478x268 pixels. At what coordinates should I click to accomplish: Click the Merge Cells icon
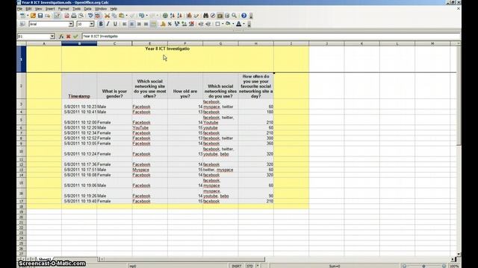coord(153,24)
